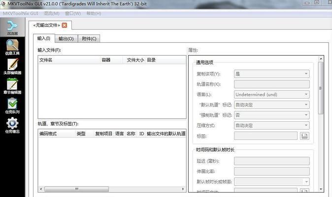332x197 pixels.
Task: Sort tracks by 类型 column header
Action: (x=84, y=134)
